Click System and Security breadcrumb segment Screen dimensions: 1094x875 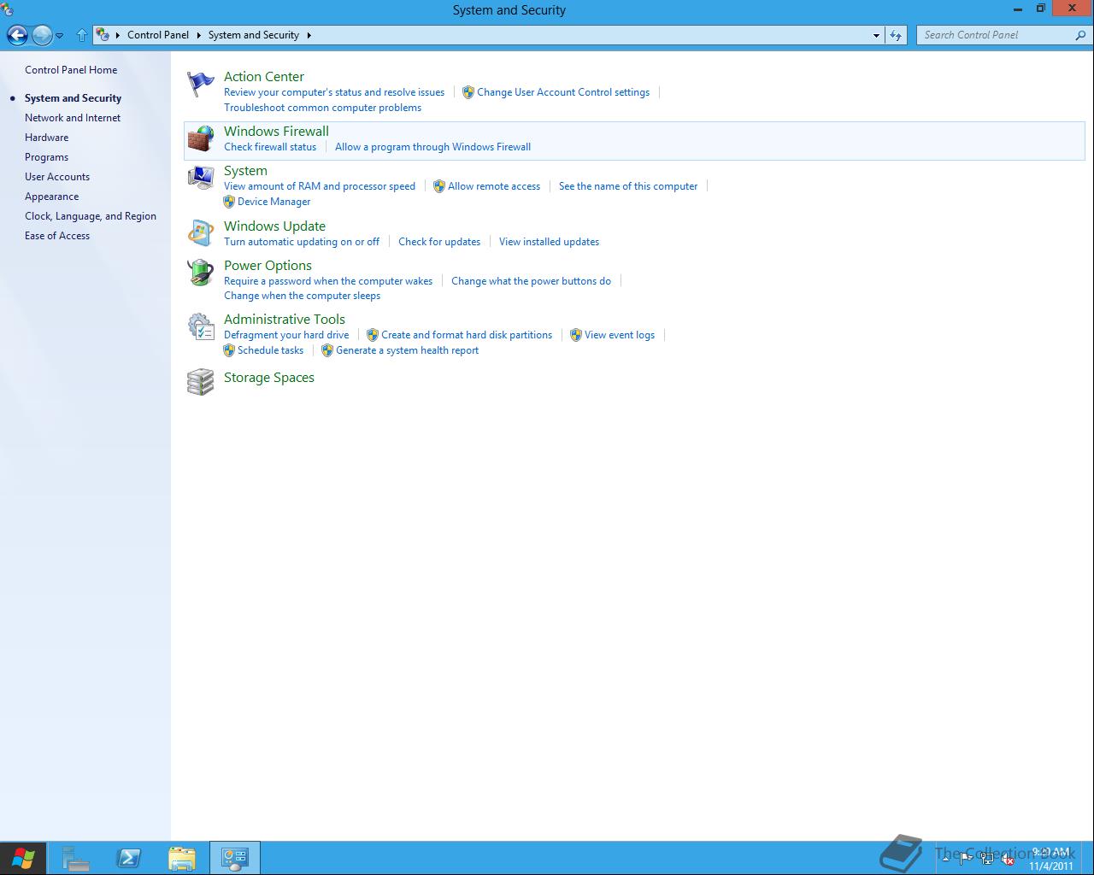point(254,35)
